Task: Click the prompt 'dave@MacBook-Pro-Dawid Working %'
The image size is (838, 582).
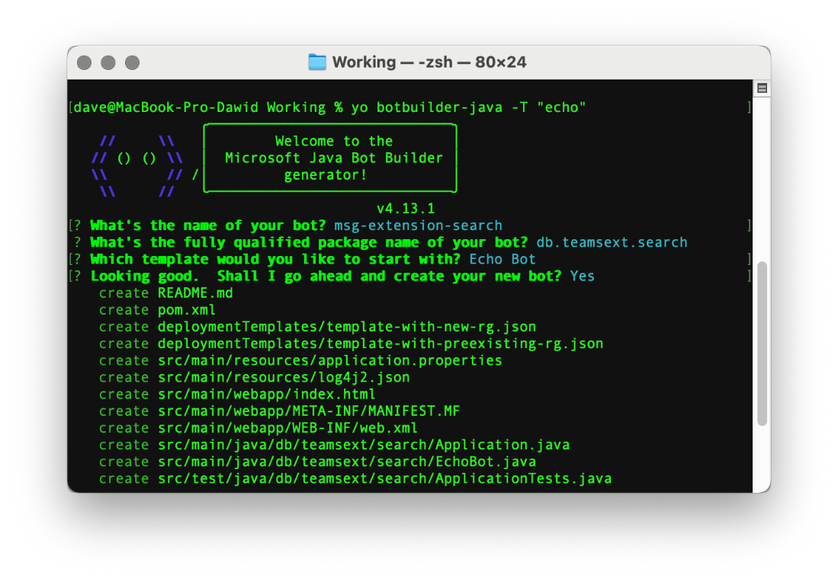Action: (x=208, y=107)
